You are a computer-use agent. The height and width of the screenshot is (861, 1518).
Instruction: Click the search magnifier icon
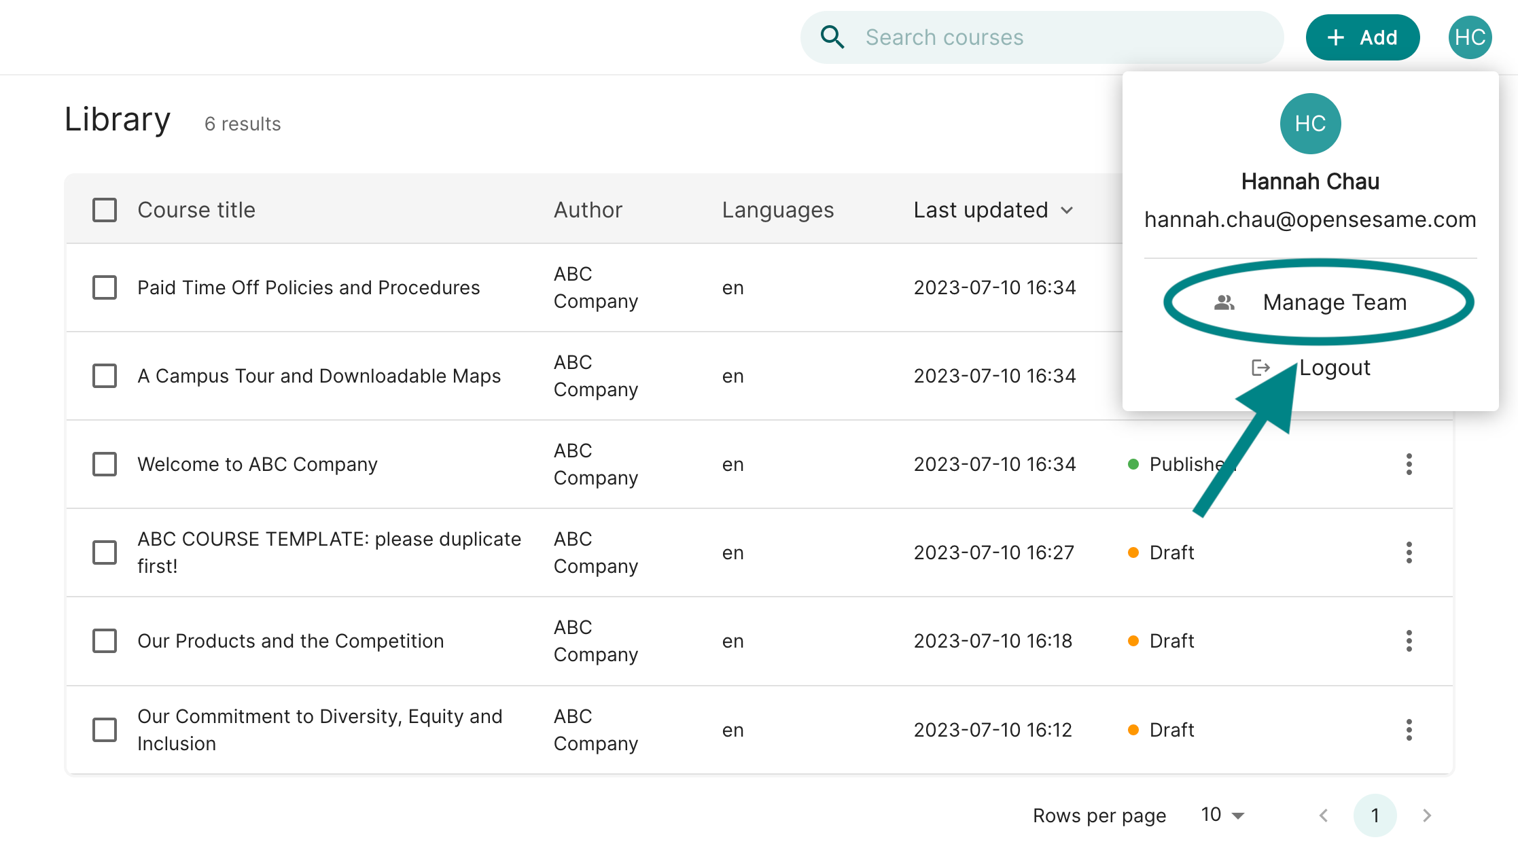click(832, 37)
